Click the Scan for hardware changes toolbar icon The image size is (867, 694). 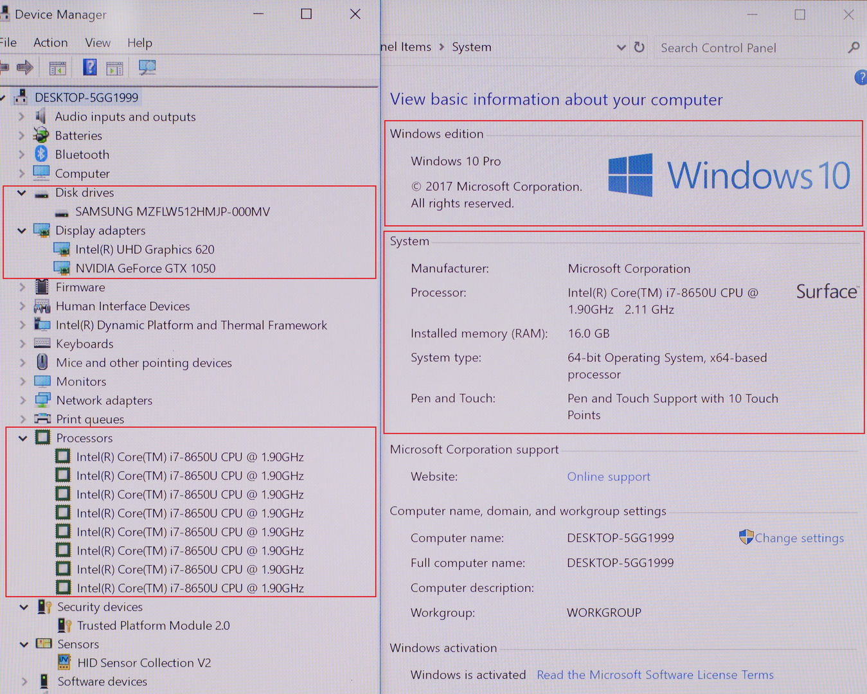tap(147, 67)
